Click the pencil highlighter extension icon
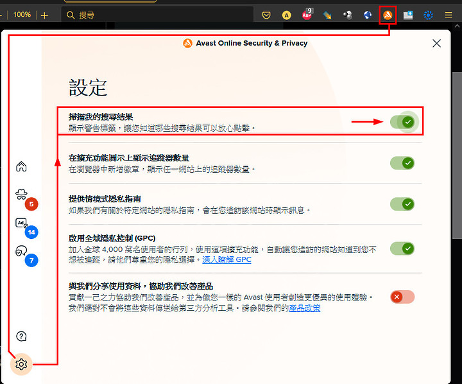 tap(327, 15)
